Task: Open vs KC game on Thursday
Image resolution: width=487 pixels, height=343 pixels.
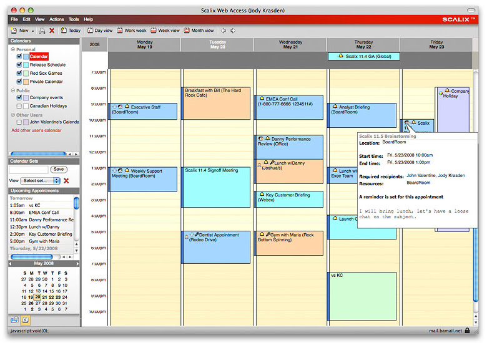Action: (x=362, y=296)
